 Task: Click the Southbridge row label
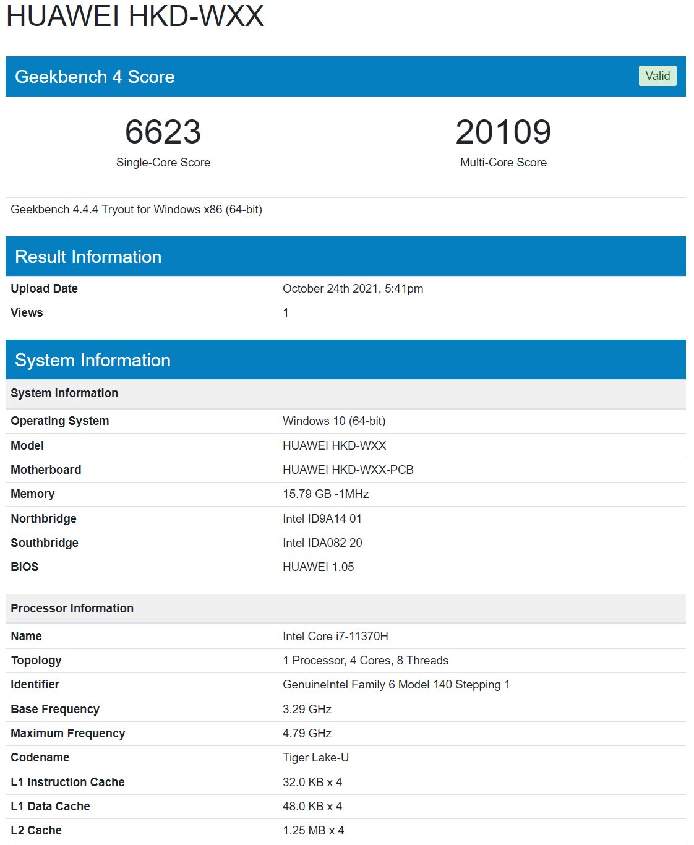45,543
